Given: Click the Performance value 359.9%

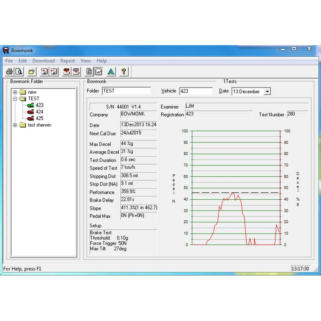Looking at the screenshot, I should tap(139, 192).
